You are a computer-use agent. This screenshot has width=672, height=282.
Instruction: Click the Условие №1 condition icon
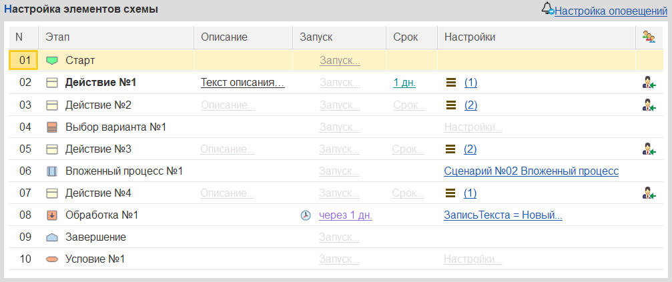coord(51,259)
